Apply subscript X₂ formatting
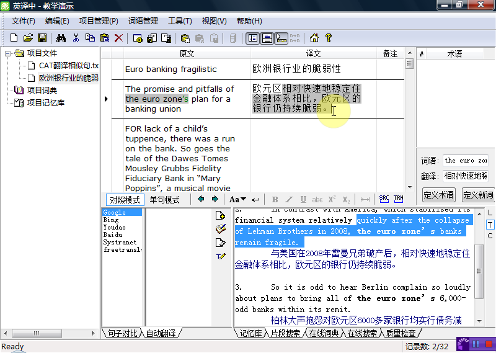 pos(346,200)
